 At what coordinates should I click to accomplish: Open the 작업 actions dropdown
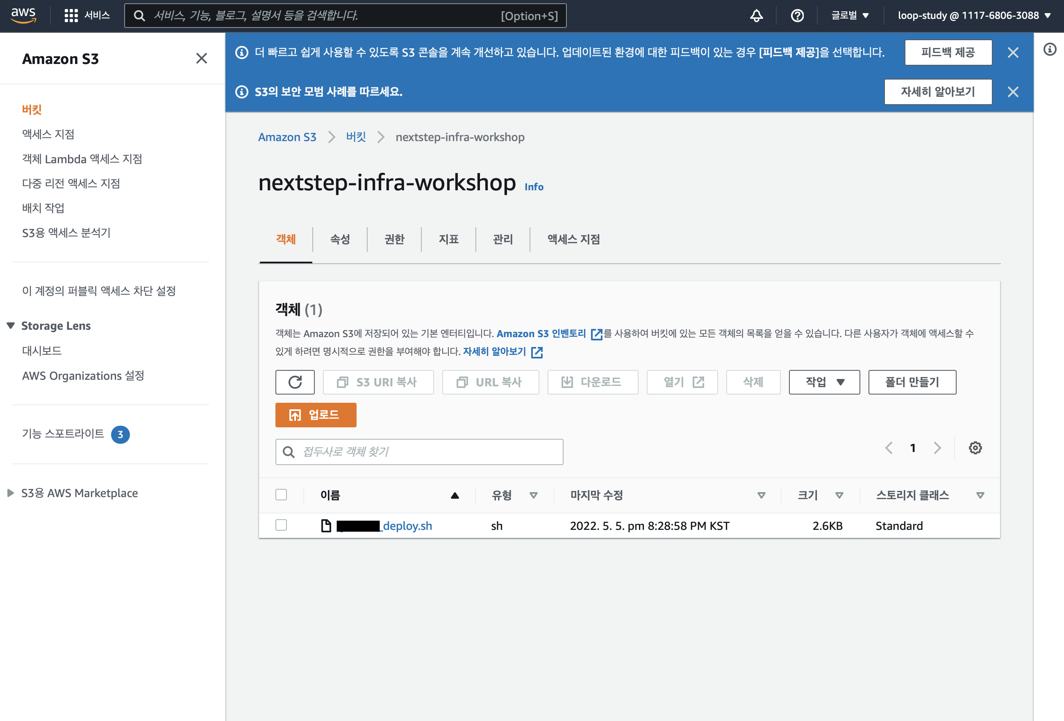pos(824,382)
